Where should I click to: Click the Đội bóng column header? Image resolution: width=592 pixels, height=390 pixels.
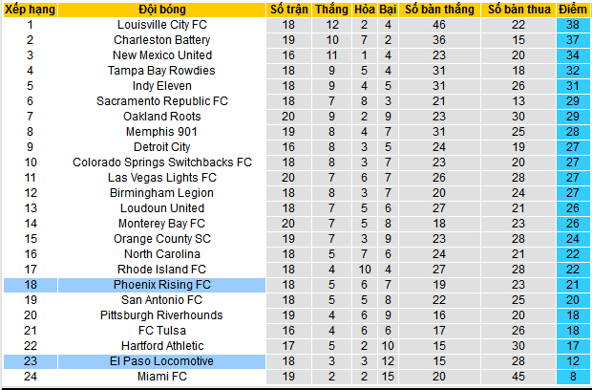pyautogui.click(x=162, y=10)
